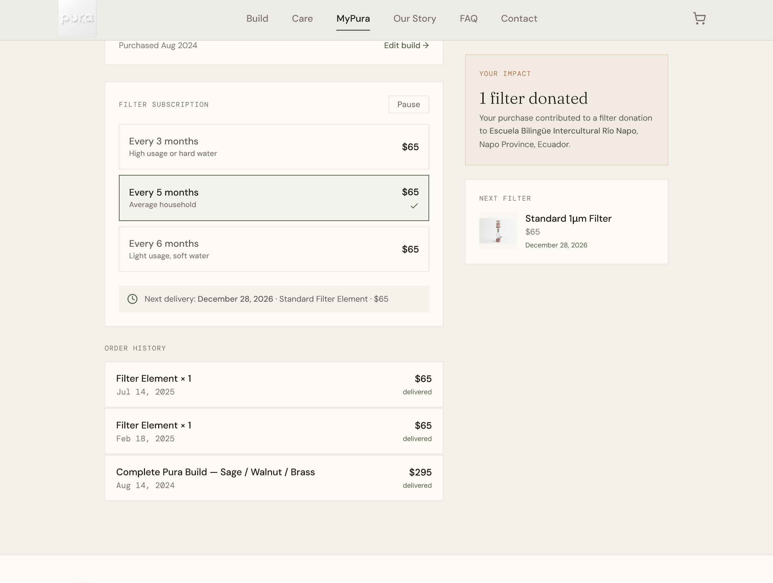
Task: Click the clock icon beside Next delivery
Action: tap(132, 299)
